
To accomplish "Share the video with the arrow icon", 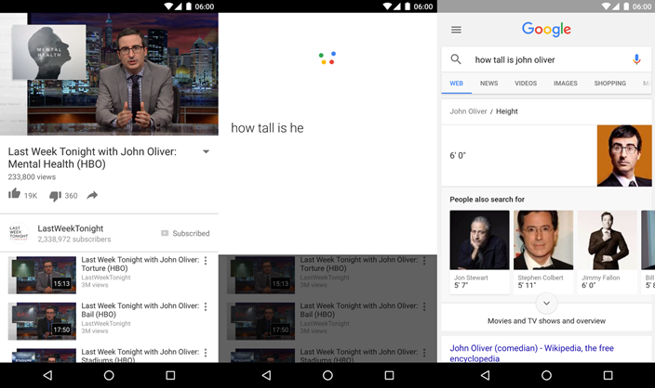I will point(92,195).
